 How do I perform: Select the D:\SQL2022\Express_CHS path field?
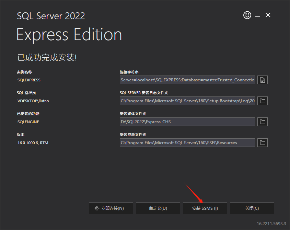(x=187, y=122)
